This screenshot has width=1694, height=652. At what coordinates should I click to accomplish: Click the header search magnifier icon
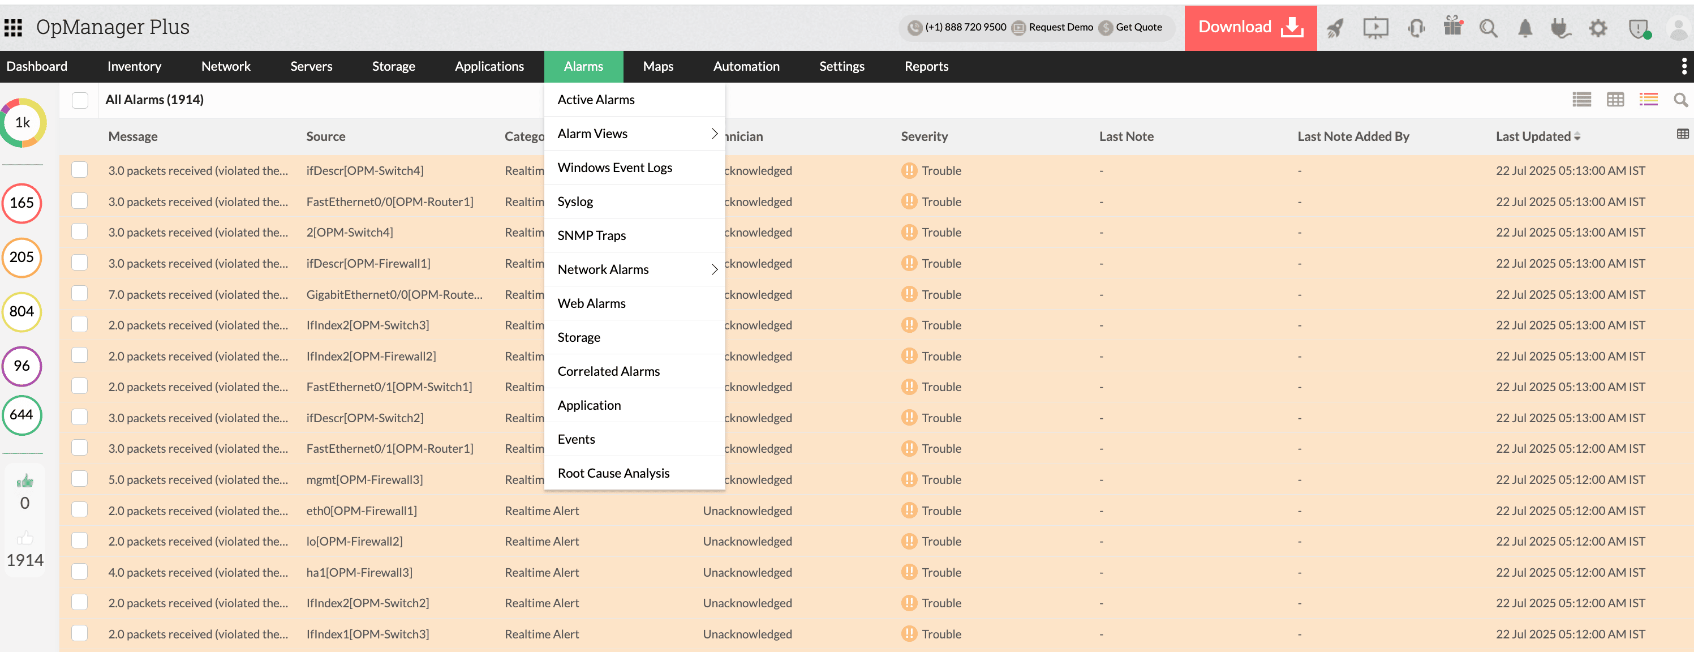coord(1488,28)
